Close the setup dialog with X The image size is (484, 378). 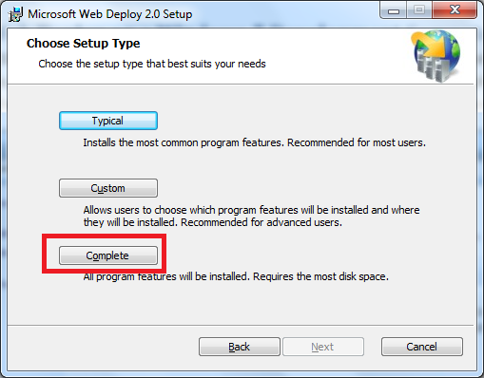click(455, 10)
